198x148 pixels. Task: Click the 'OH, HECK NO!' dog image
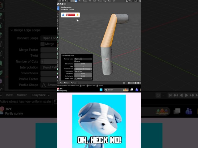click(x=99, y=121)
